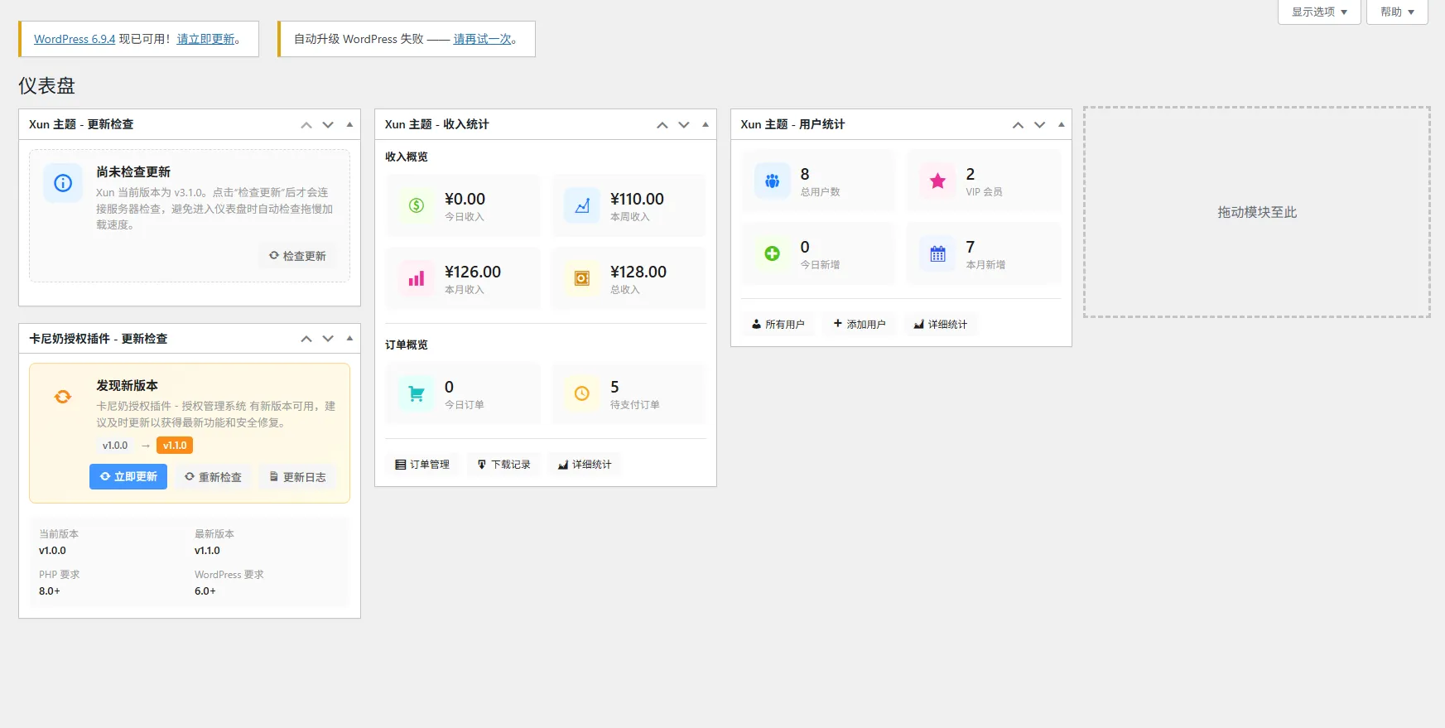Click the pink star VIP 会员 icon
The width and height of the screenshot is (1445, 728).
(937, 181)
